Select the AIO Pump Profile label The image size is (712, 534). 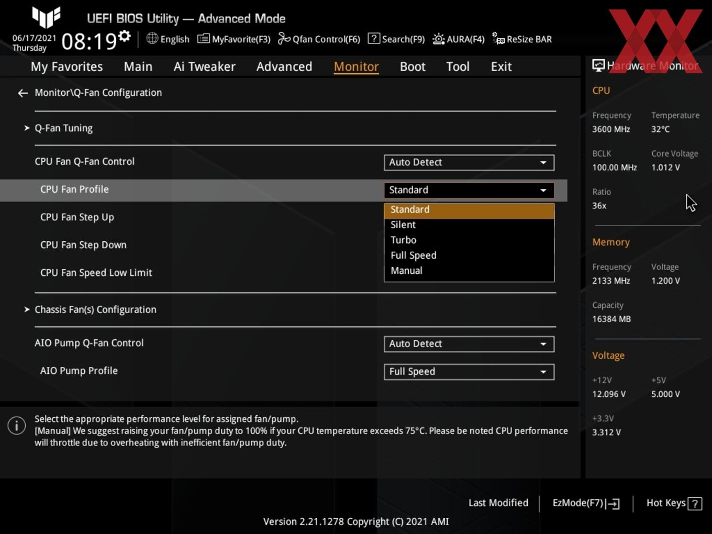(x=79, y=371)
